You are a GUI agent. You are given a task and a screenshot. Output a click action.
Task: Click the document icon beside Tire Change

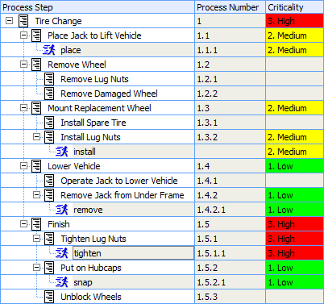pyautogui.click(x=23, y=21)
